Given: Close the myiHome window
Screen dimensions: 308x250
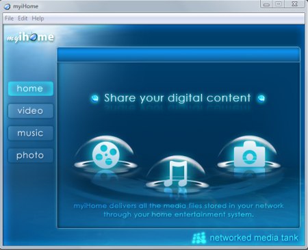Looking at the screenshot, I should click(x=294, y=4).
